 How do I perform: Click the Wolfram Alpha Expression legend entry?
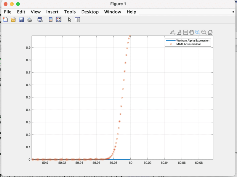[188, 41]
